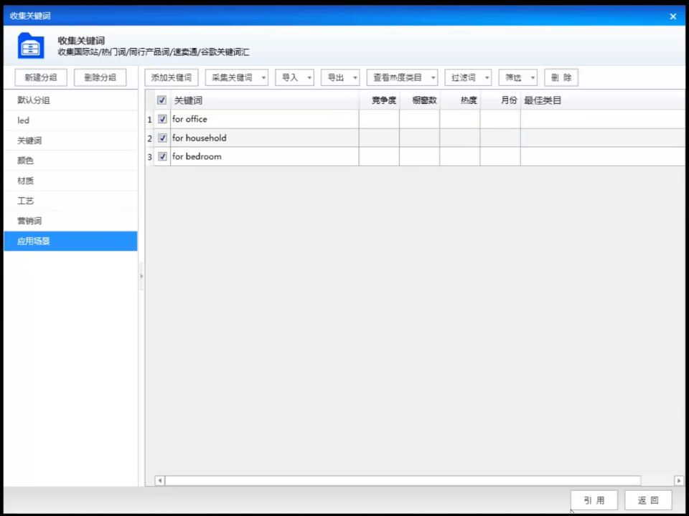Image resolution: width=689 pixels, height=516 pixels.
Task: Uncheck the 'for household' row checkbox
Action: 162,138
